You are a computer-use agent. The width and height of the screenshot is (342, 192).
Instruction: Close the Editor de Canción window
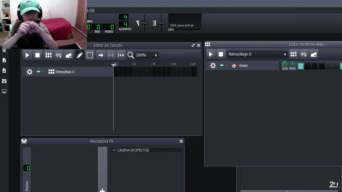[x=199, y=45]
